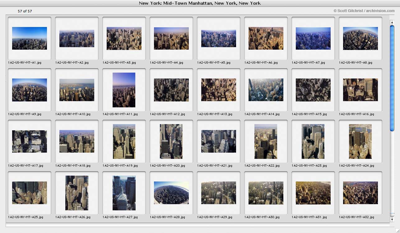This screenshot has width=400, height=233.
Task: Choose thumbnail 1A2-US-NY-MT-A5.jpg
Action: tap(219, 38)
